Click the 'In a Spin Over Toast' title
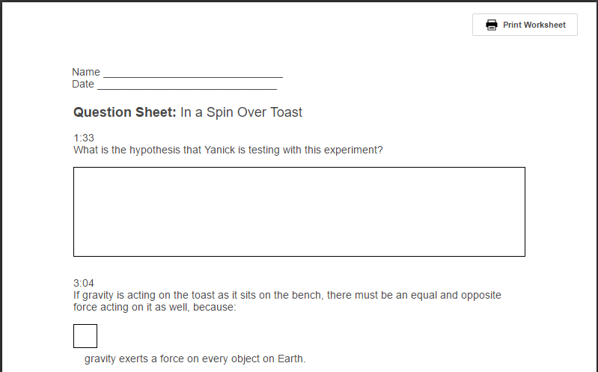598x372 pixels. pos(241,112)
